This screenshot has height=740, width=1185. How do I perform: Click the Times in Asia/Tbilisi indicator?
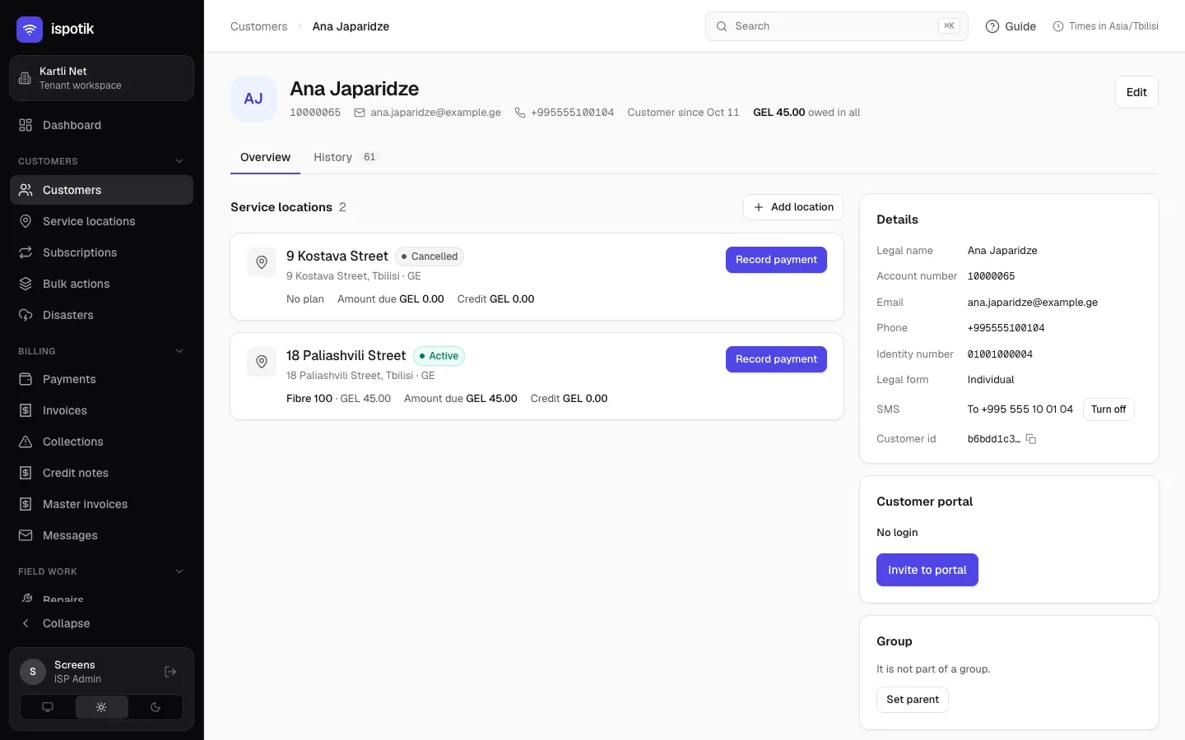[x=1105, y=26]
